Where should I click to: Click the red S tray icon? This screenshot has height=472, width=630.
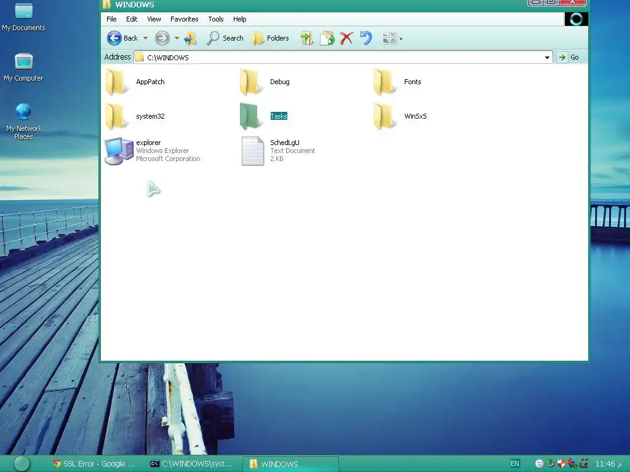point(573,464)
